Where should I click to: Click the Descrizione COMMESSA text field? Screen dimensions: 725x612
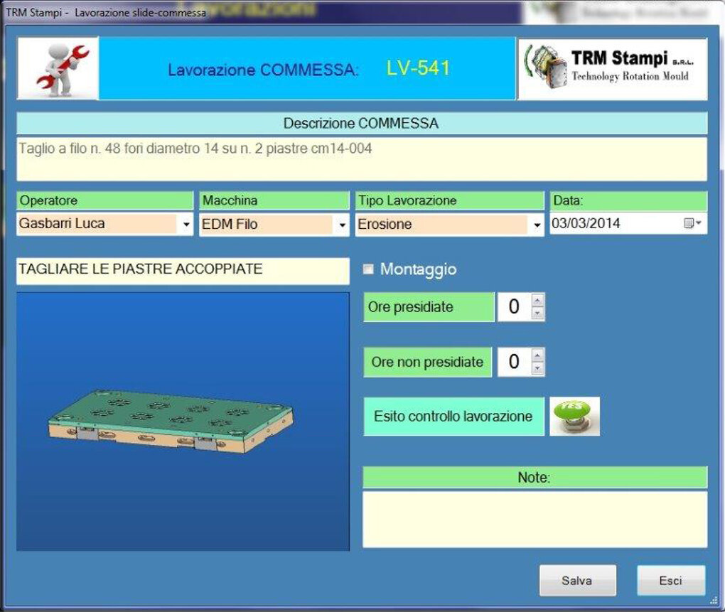[362, 159]
